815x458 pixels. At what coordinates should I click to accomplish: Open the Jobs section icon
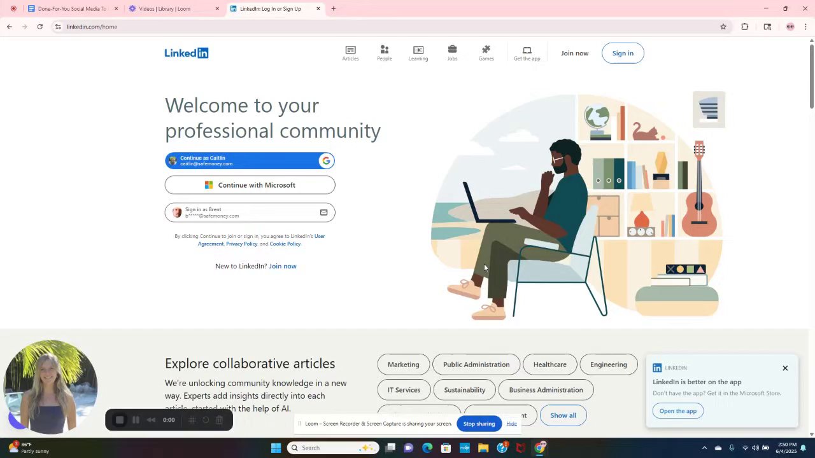(452, 50)
